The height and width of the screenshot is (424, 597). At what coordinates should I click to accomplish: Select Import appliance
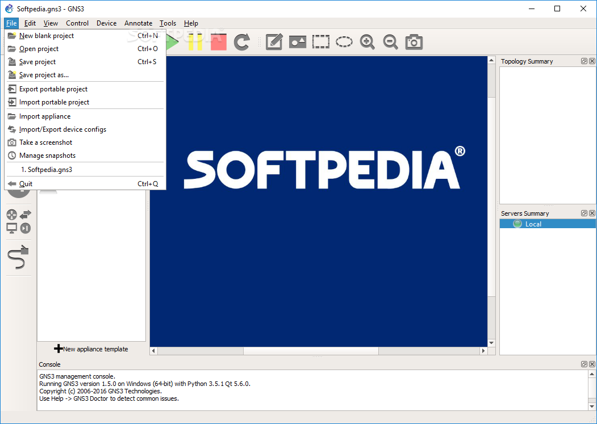pos(85,116)
